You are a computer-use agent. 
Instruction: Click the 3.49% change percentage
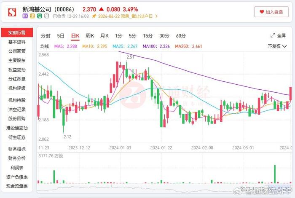click(130, 9)
